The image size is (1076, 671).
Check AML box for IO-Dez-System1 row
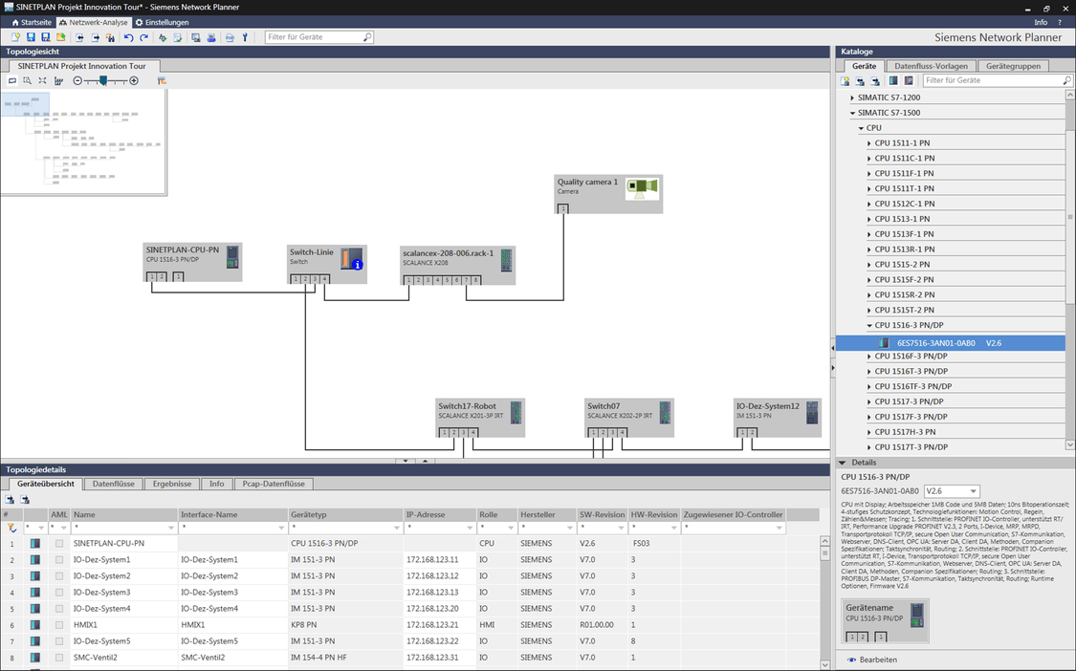[59, 560]
